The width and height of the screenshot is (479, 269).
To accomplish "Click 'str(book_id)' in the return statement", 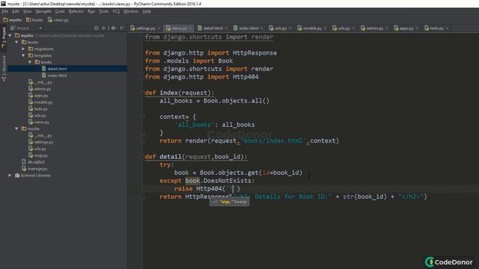I will point(364,197).
